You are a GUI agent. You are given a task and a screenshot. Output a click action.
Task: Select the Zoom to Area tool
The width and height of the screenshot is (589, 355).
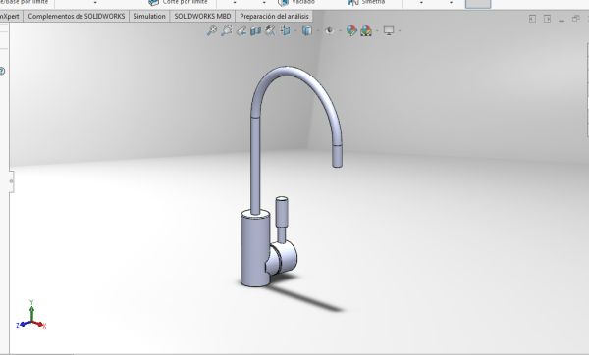227,30
